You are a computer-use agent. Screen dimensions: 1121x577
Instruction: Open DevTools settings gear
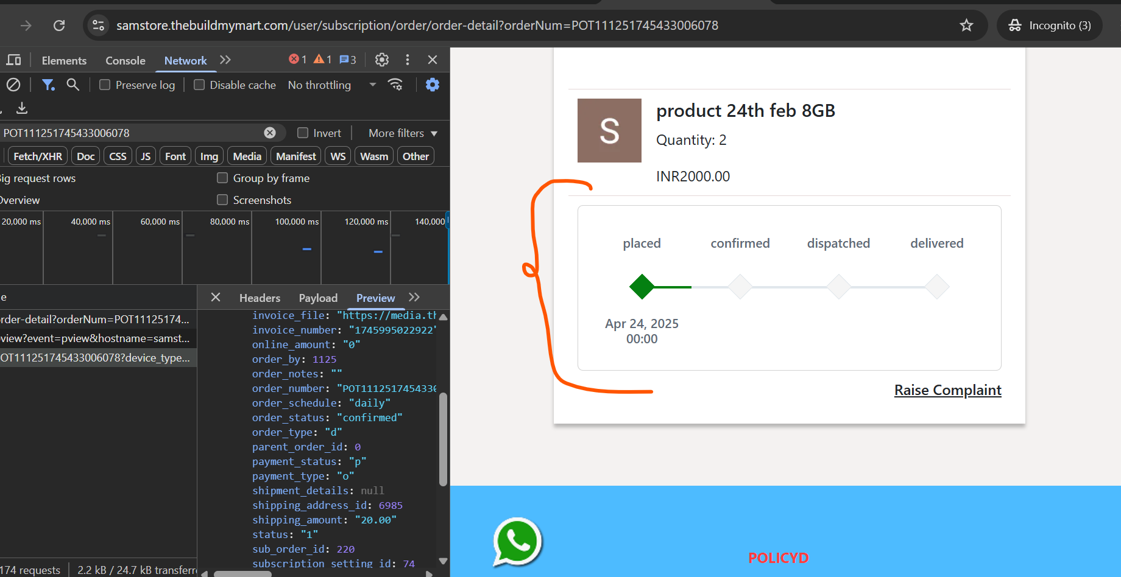click(x=382, y=60)
